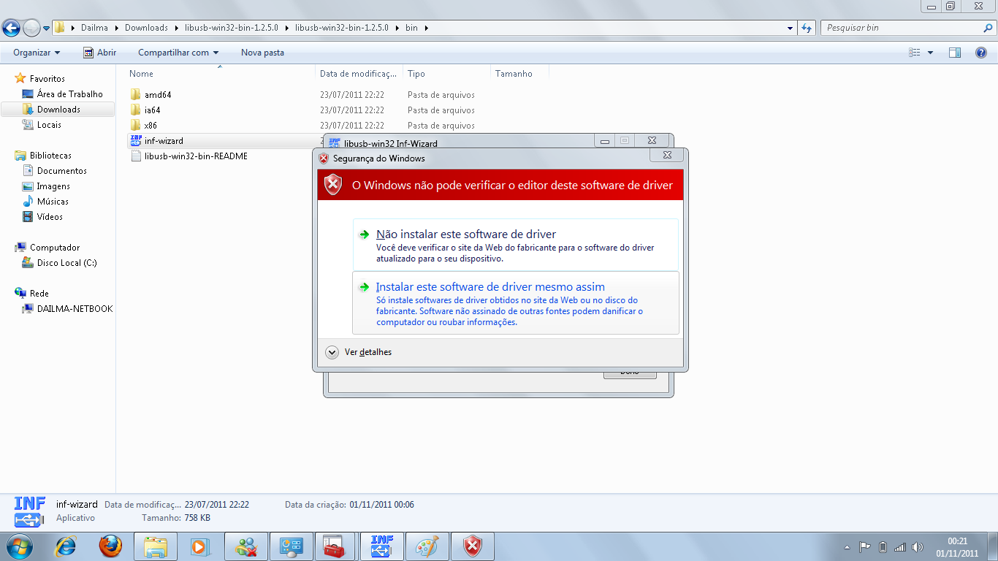Screen dimensions: 998x561
Task: Open Windows Live Messenger taskbar icon
Action: click(246, 546)
